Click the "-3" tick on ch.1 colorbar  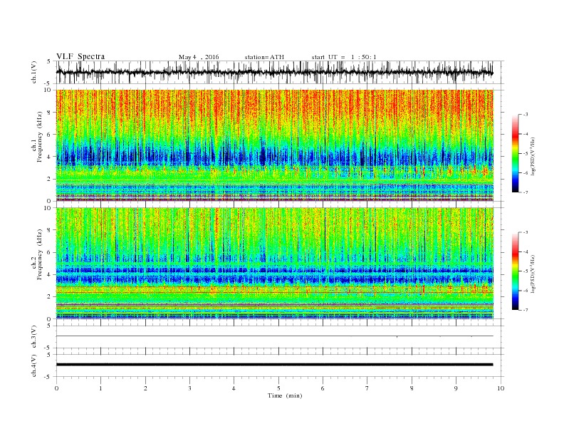pyautogui.click(x=525, y=115)
